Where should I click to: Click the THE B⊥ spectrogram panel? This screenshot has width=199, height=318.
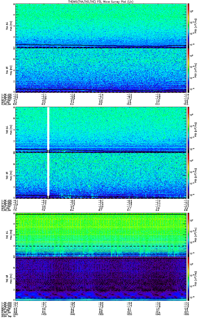coord(101,235)
